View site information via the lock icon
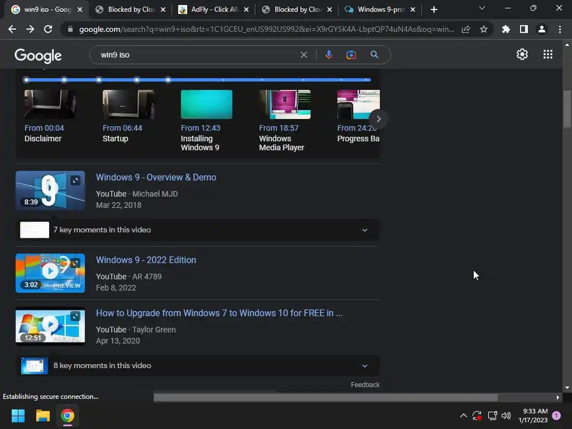 click(x=70, y=29)
